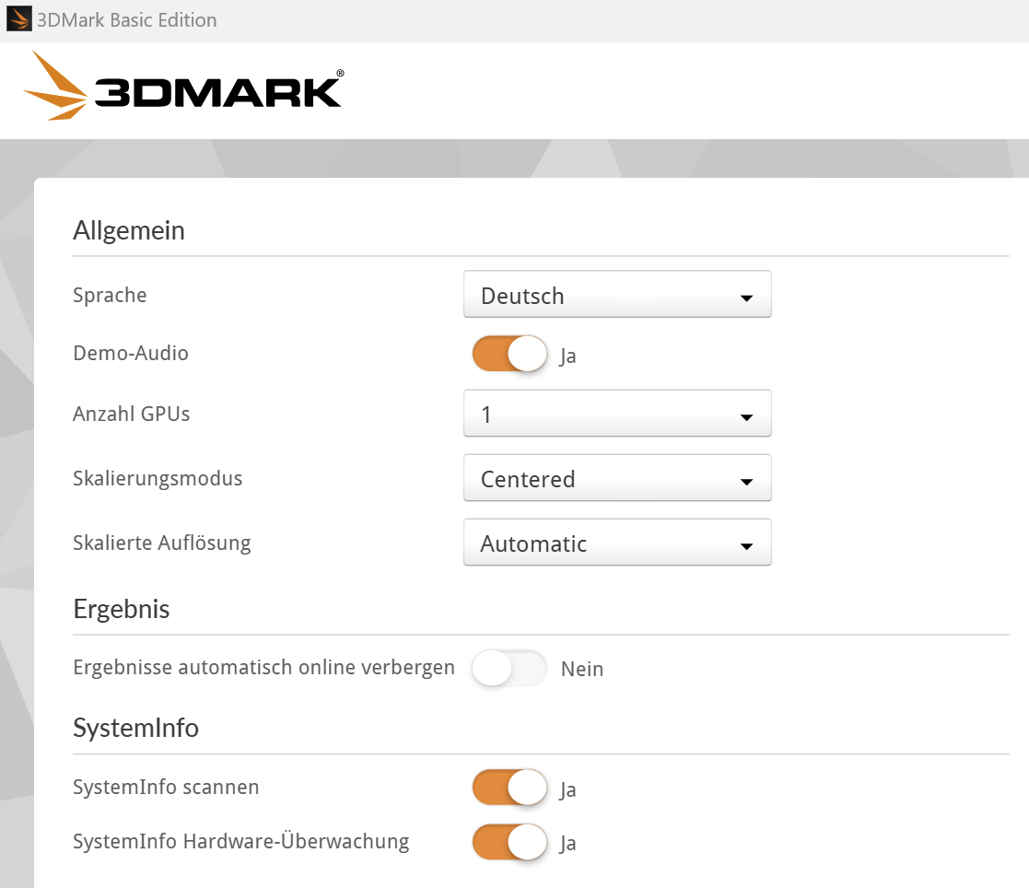Click the 3DMARK logo in header
Screen dimensions: 1029x888
183,86
